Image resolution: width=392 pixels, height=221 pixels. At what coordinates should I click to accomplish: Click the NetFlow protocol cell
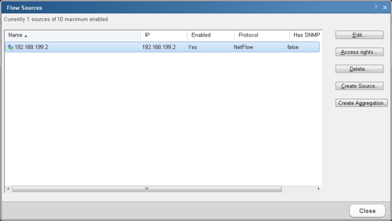(243, 47)
